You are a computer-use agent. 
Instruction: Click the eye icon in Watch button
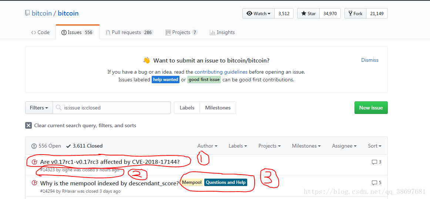pyautogui.click(x=249, y=13)
